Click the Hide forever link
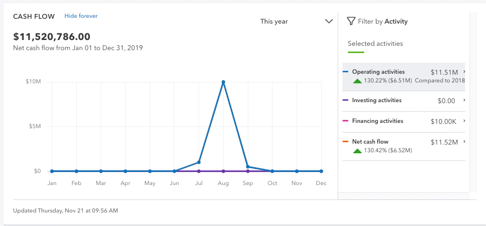This screenshot has width=486, height=226. point(81,16)
